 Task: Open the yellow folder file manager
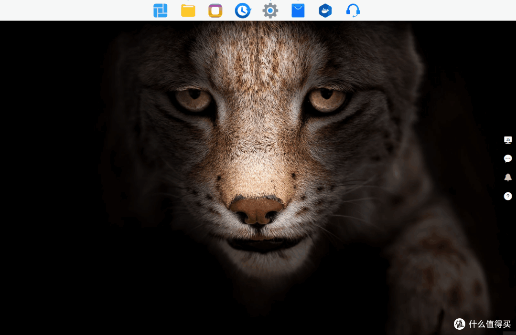click(188, 10)
